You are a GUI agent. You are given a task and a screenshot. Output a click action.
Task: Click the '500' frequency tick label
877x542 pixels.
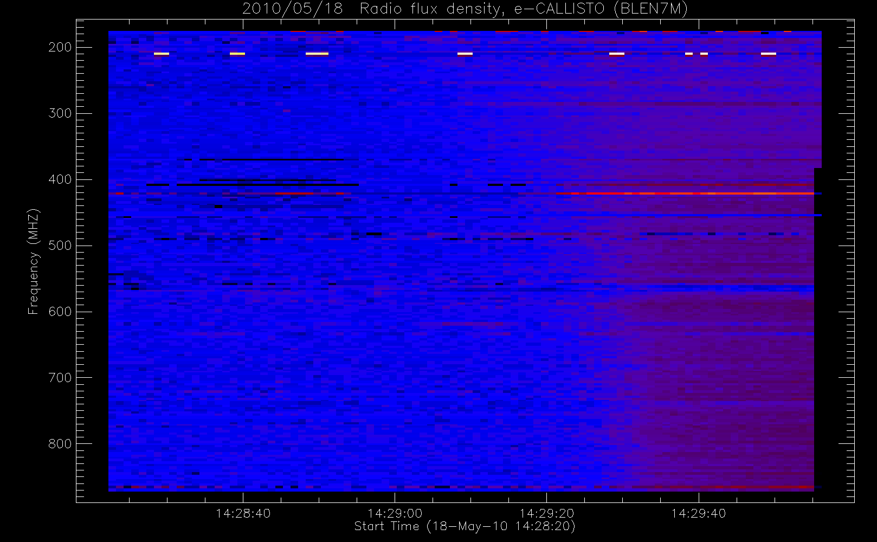60,246
